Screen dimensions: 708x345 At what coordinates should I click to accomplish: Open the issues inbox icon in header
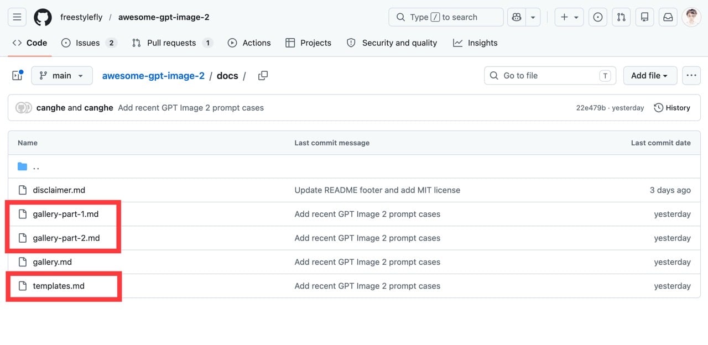click(x=597, y=17)
